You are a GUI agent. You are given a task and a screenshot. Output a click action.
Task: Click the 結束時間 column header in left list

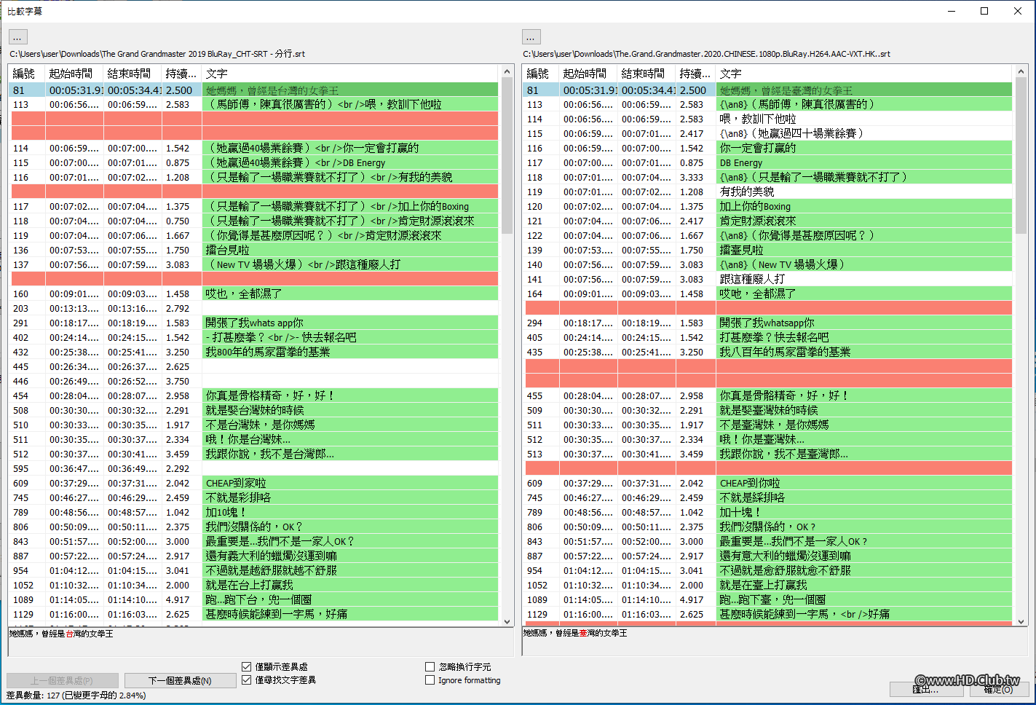[x=133, y=74]
